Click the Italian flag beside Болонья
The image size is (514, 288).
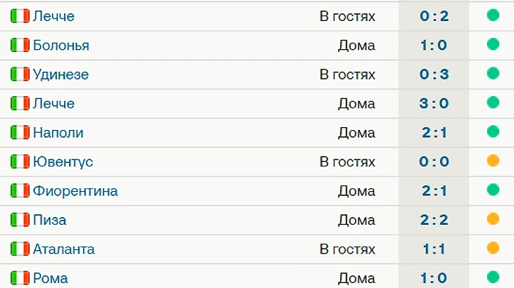(x=20, y=45)
